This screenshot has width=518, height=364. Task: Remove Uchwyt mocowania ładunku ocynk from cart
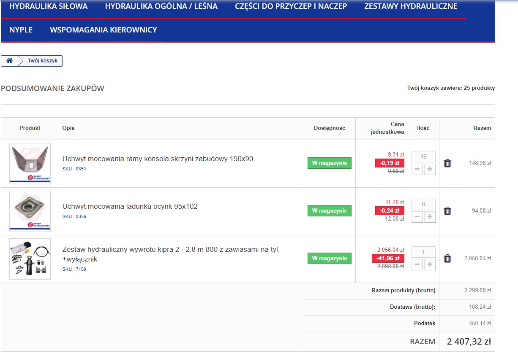coord(447,211)
